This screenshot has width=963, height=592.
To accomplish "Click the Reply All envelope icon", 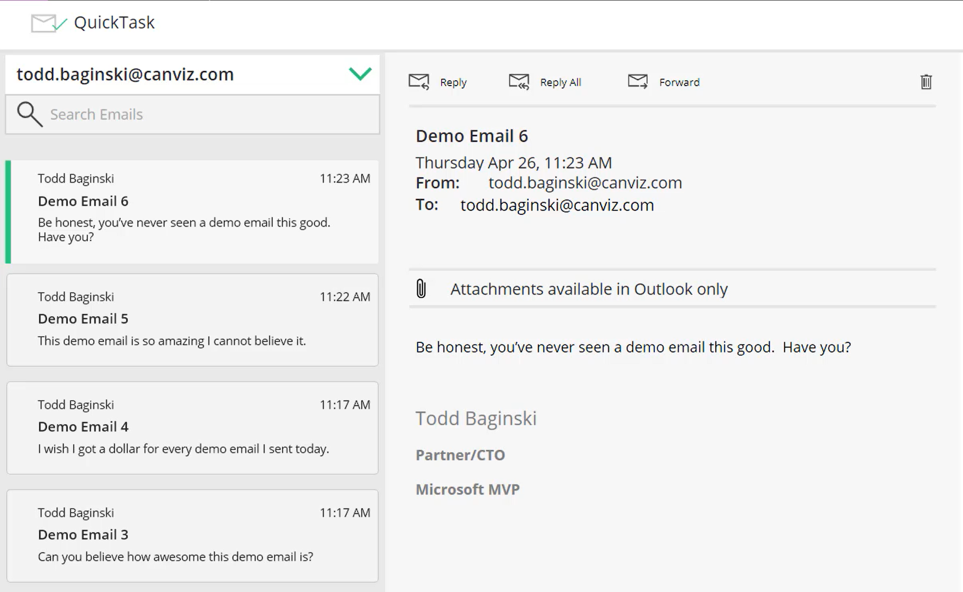I will 519,82.
